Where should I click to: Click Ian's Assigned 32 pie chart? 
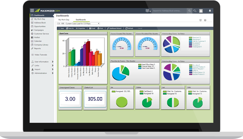click(122, 102)
